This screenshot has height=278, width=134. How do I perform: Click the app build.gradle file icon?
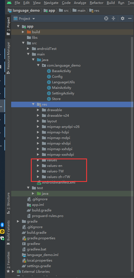(x=29, y=210)
